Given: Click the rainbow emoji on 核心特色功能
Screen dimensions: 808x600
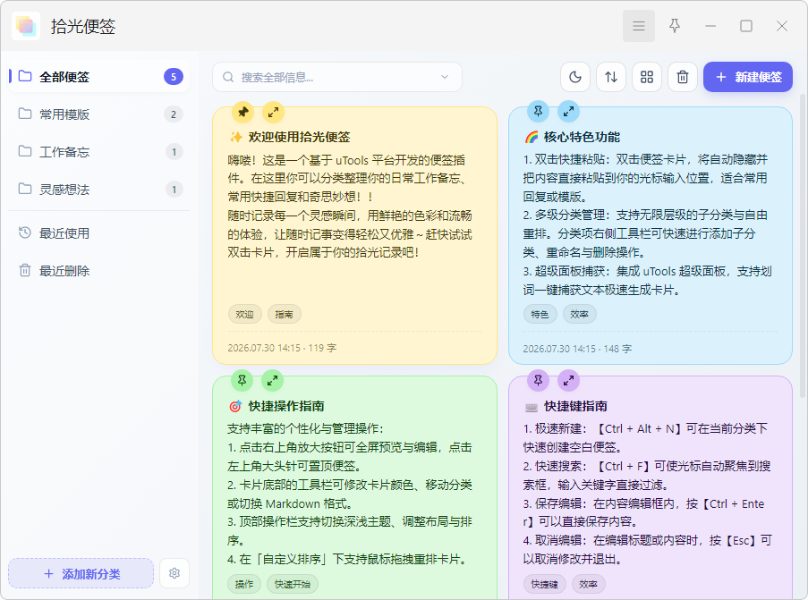Looking at the screenshot, I should (x=532, y=137).
